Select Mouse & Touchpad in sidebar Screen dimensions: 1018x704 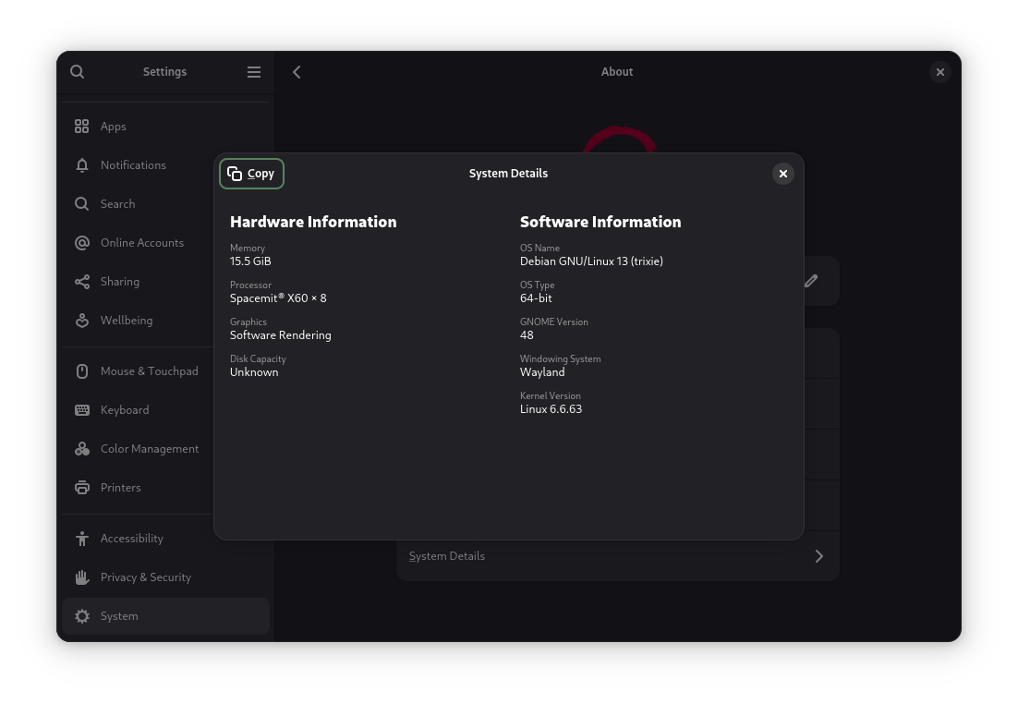(x=149, y=371)
